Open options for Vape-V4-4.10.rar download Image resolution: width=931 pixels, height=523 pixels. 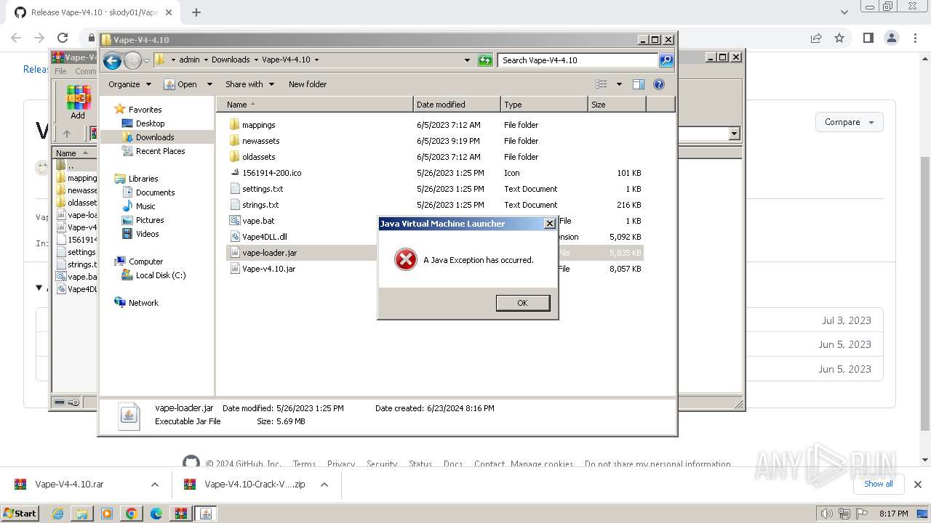[x=154, y=485]
